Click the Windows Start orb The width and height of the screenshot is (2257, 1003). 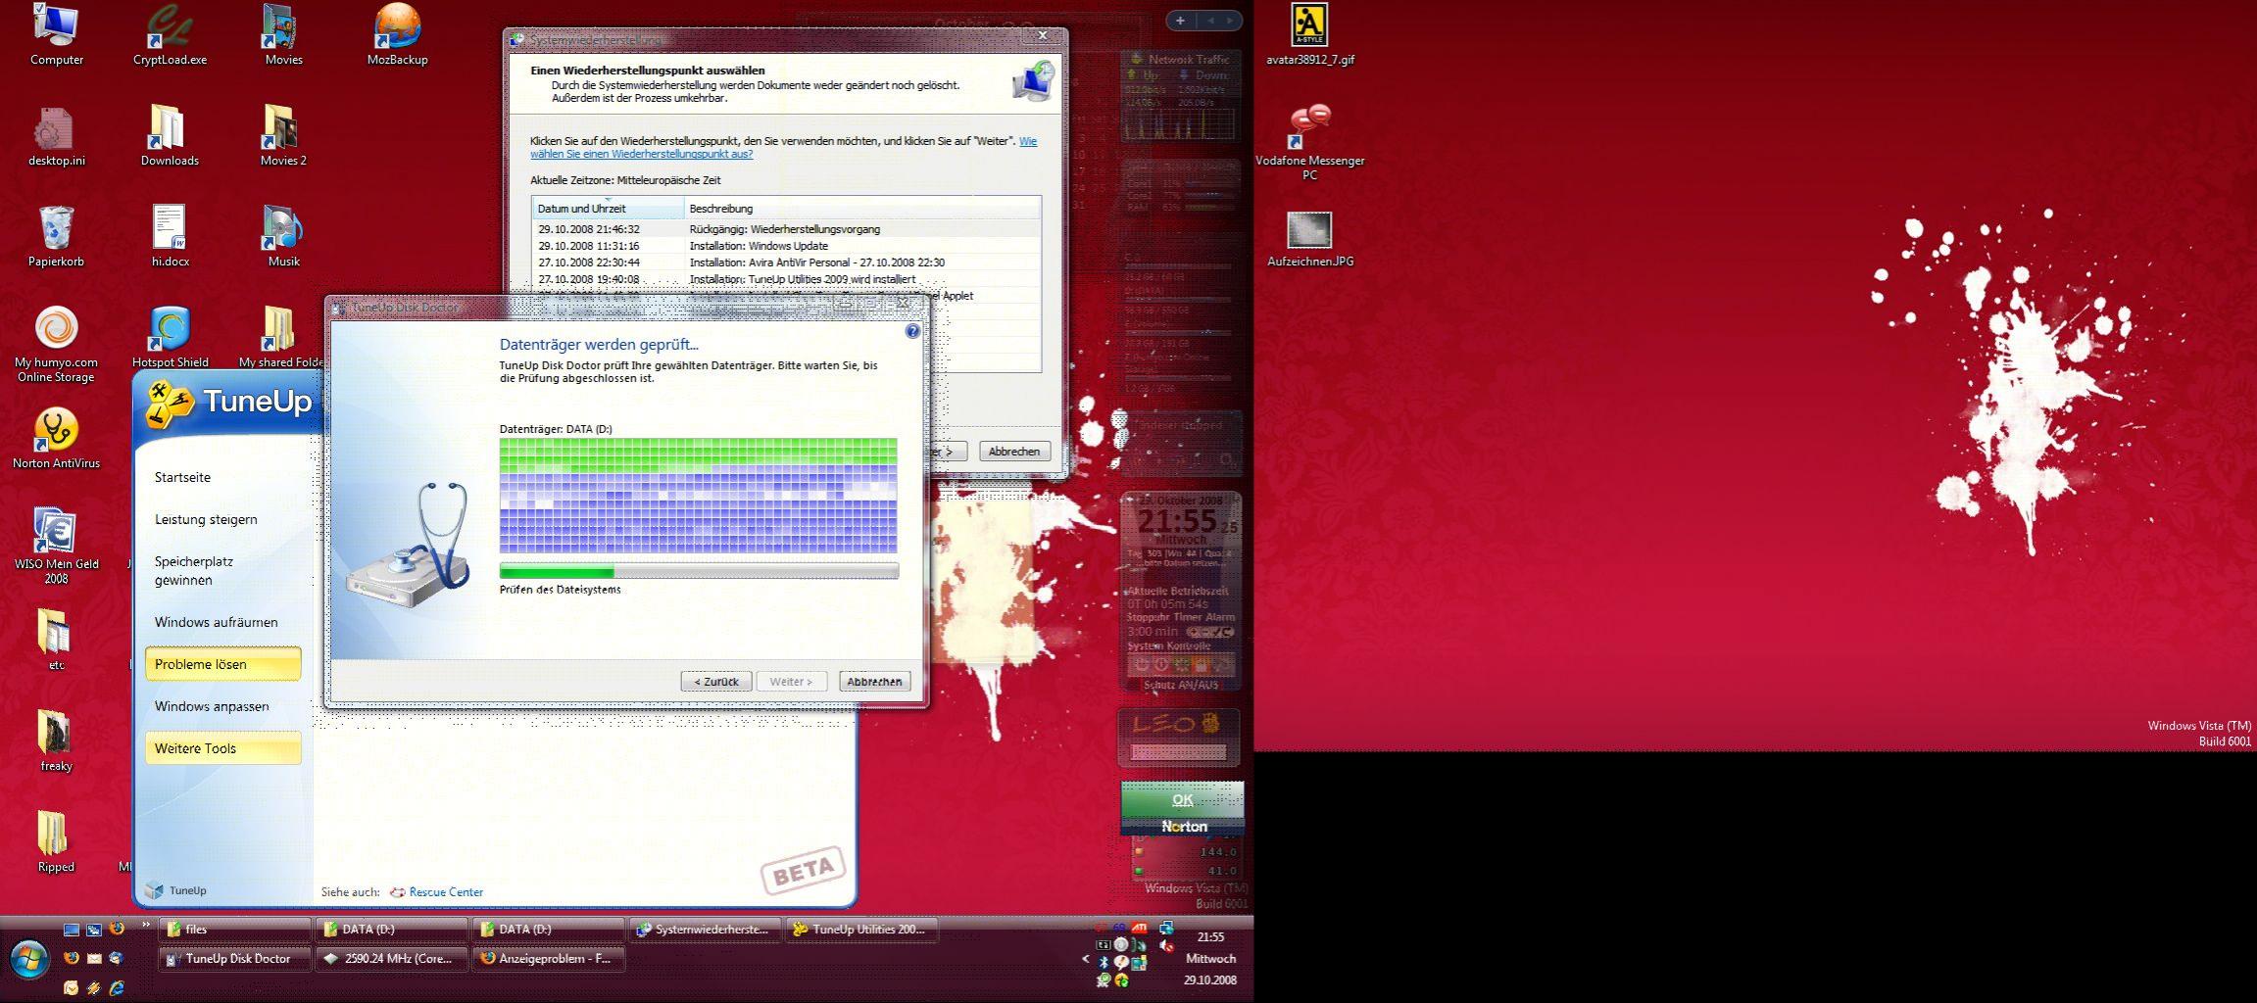(x=29, y=959)
